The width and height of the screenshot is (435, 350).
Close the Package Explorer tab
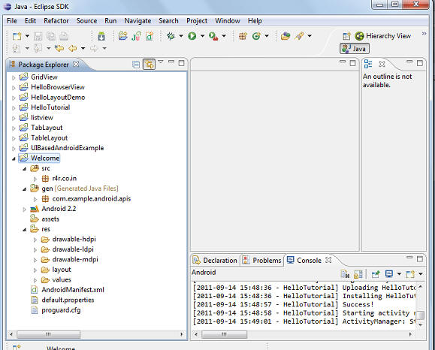click(76, 64)
